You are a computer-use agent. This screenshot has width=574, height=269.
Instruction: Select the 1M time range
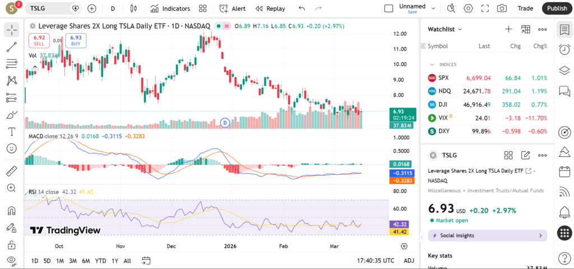click(x=60, y=261)
